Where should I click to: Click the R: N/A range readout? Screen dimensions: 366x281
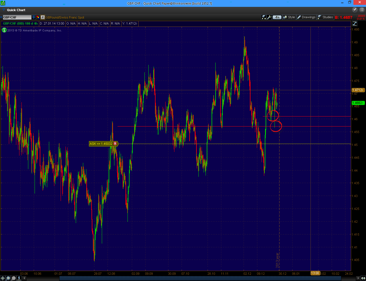[x=116, y=23]
